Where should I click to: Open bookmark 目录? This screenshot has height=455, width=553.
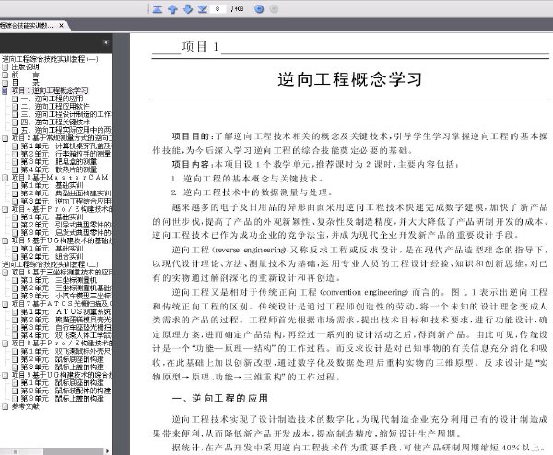pos(25,83)
